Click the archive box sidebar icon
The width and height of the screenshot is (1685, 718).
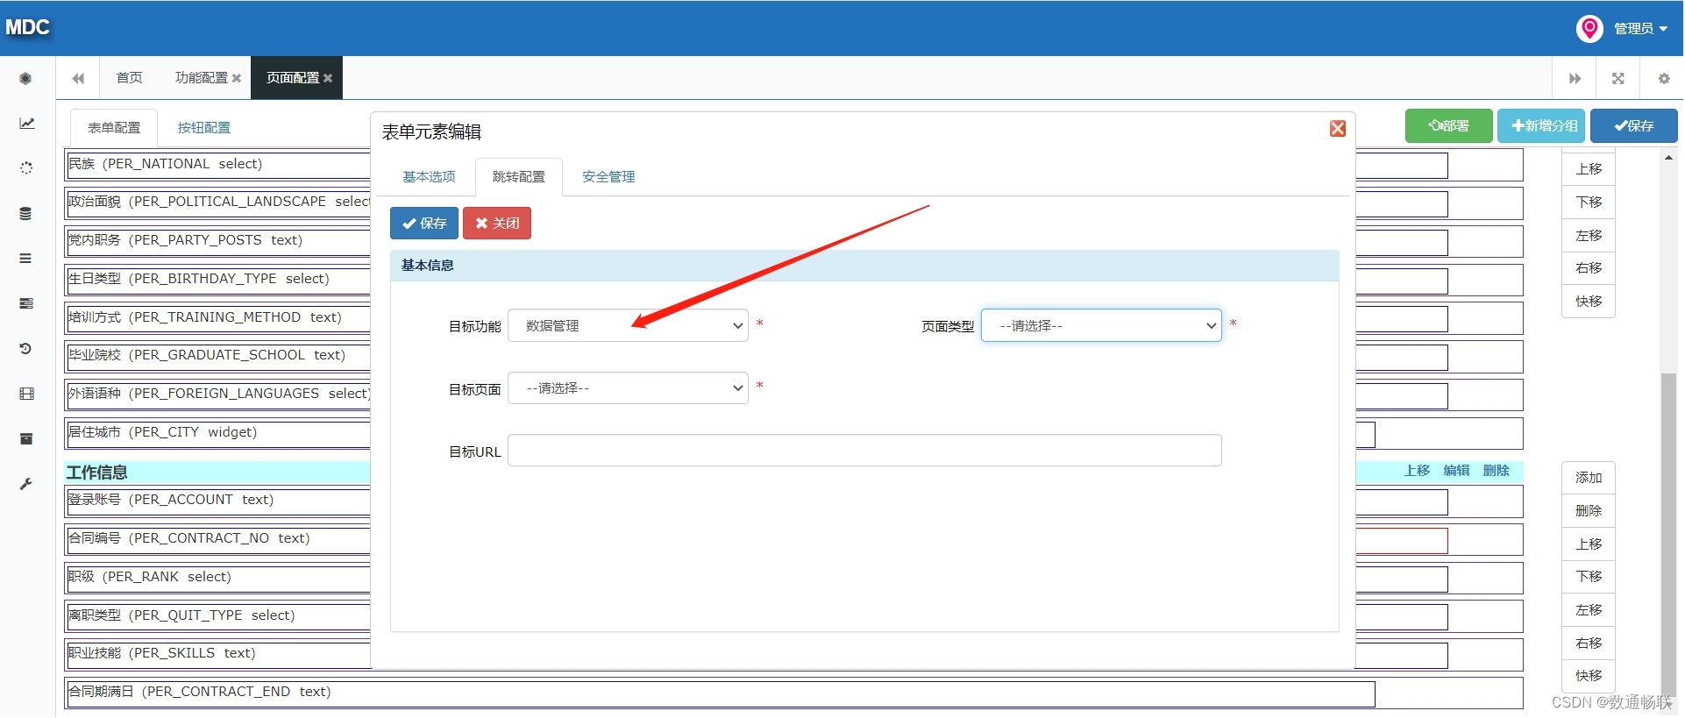point(26,438)
